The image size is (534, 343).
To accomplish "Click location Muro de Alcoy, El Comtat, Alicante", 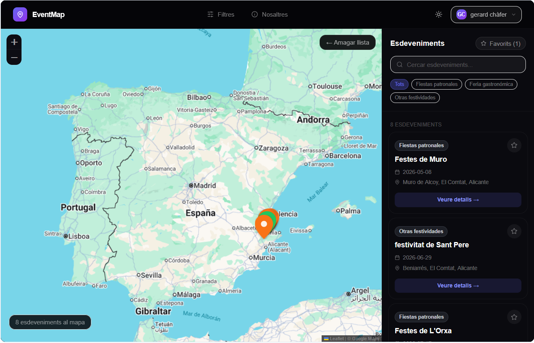I will [445, 182].
